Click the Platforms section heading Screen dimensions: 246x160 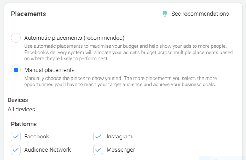[x=24, y=124]
